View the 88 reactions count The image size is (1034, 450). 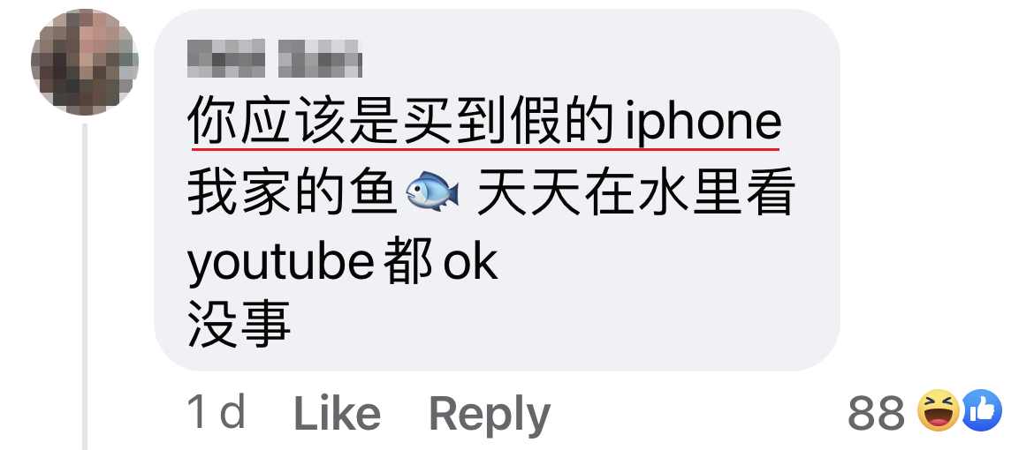877,414
